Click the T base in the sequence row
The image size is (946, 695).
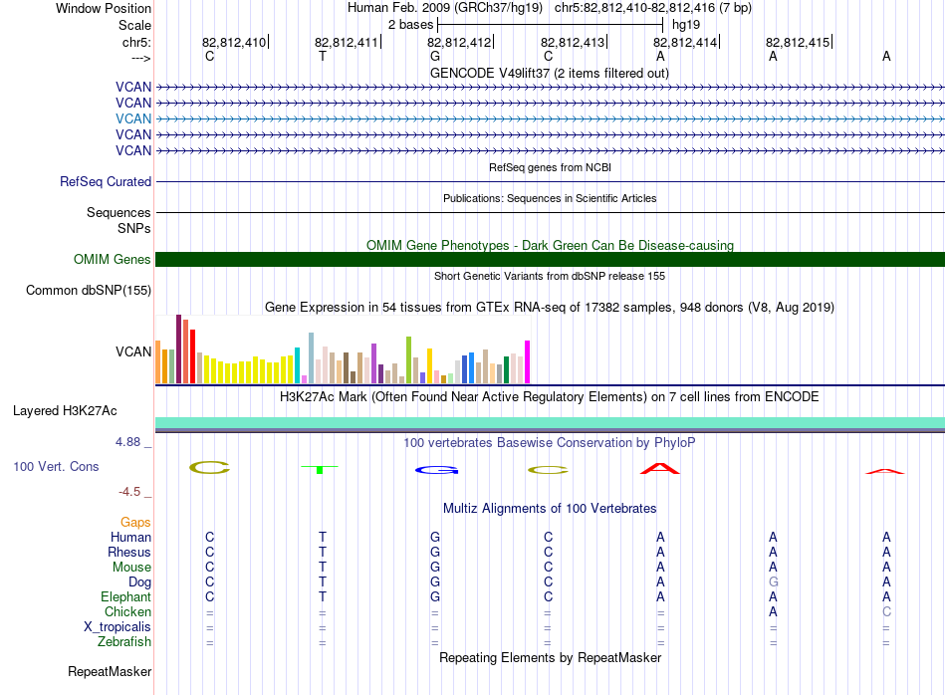click(x=323, y=56)
